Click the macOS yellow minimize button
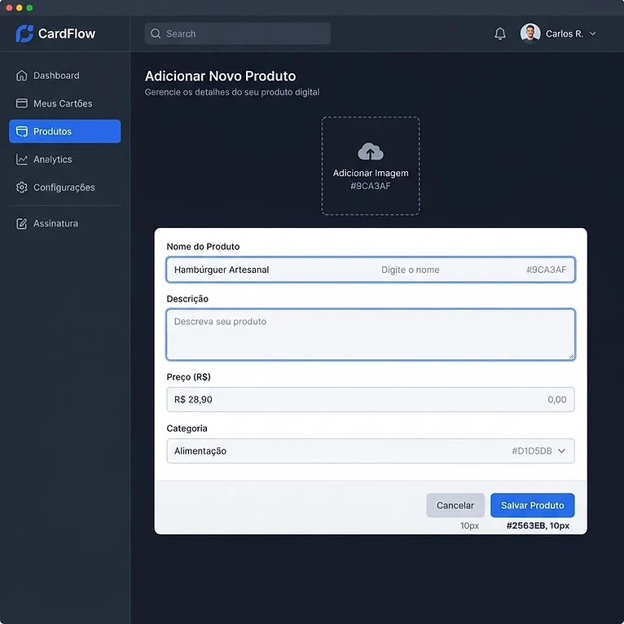The image size is (624, 624). coord(19,8)
